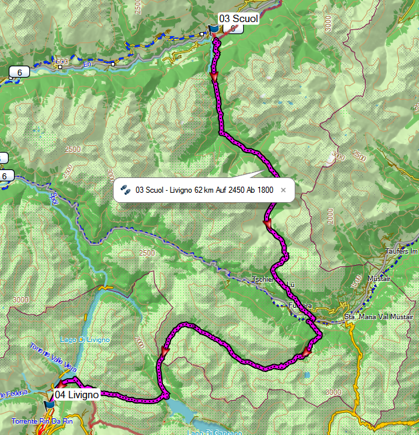Click the Lago Di Livigno lake label
Screen dimensions: 419x435
85,339
